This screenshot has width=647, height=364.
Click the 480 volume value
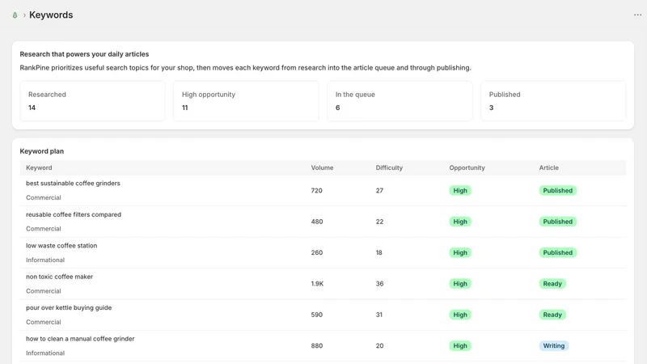(x=317, y=222)
